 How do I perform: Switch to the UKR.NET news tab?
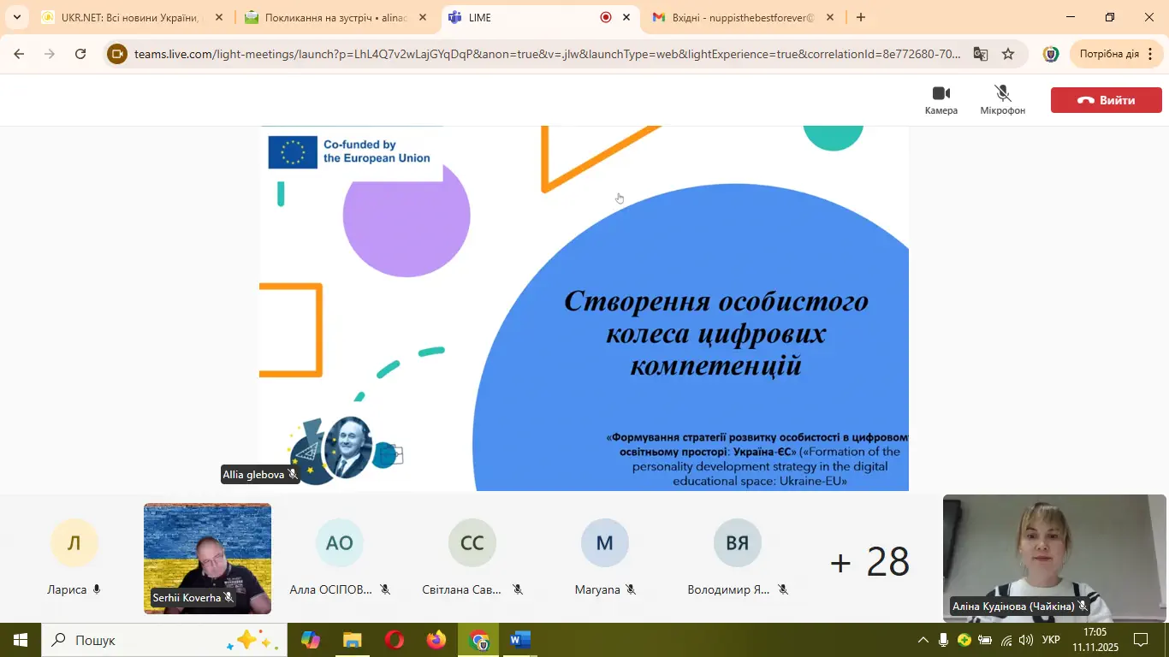pos(128,17)
